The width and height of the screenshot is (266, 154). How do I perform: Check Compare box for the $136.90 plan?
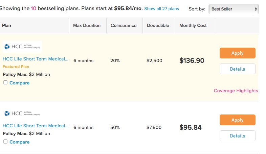pyautogui.click(x=5, y=82)
